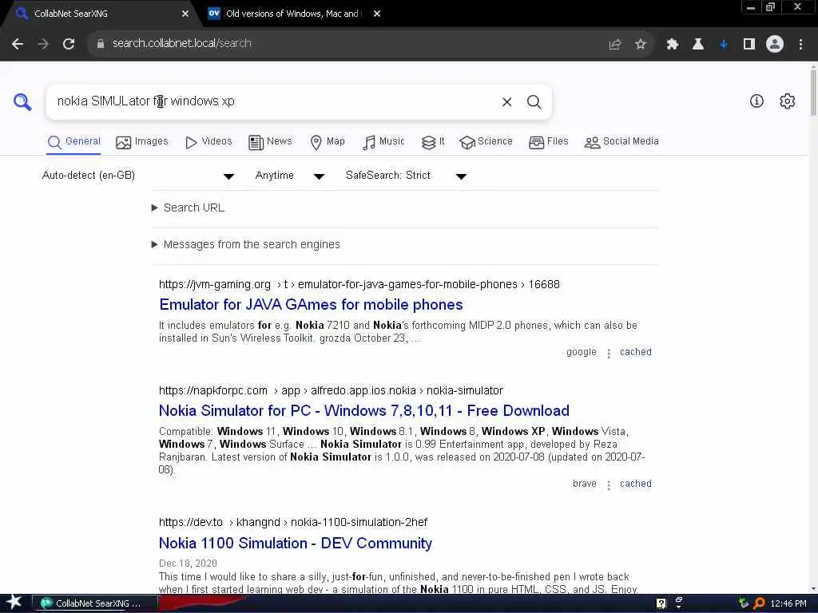The width and height of the screenshot is (818, 613).
Task: Switch to the Science category
Action: point(486,142)
